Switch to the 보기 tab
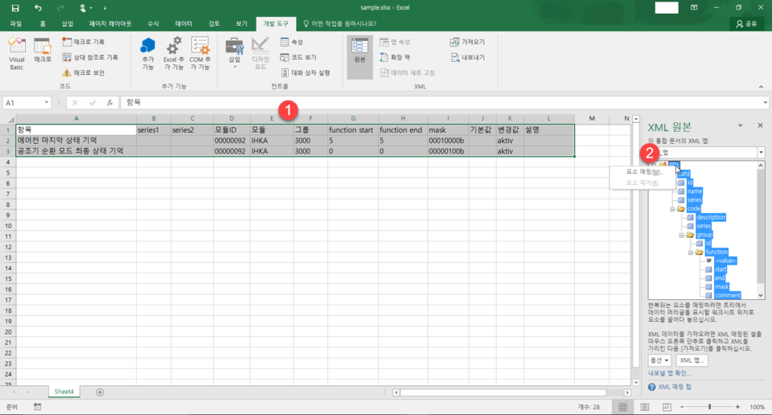The height and width of the screenshot is (415, 772). coord(241,23)
